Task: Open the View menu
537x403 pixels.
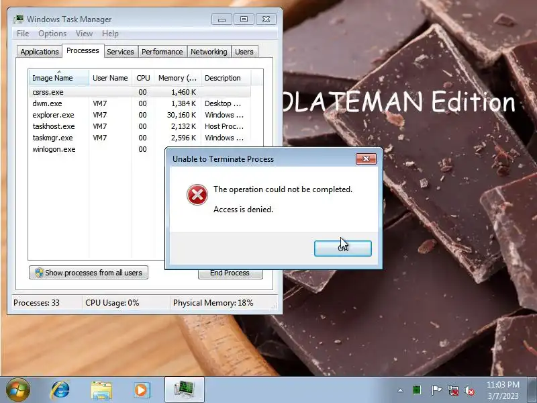Action: click(85, 34)
